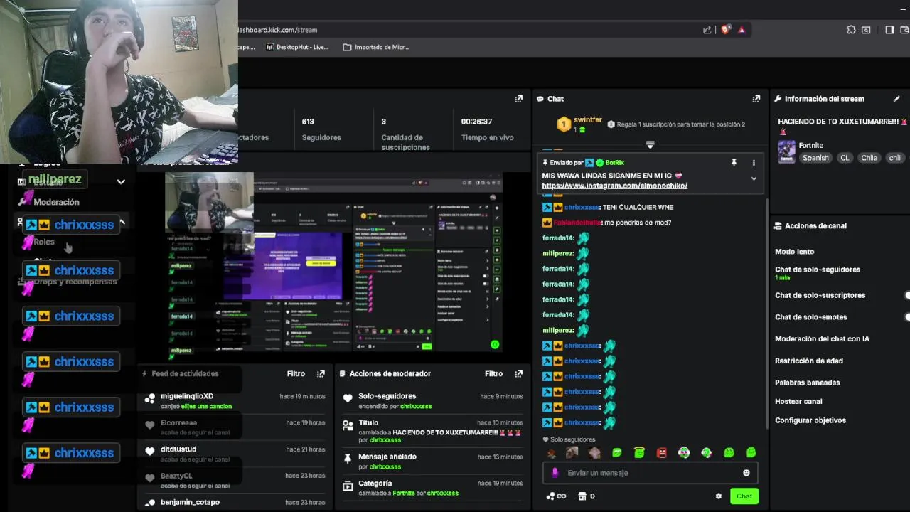Edit stream info with pencil icon
This screenshot has height=512, width=910.
896,99
